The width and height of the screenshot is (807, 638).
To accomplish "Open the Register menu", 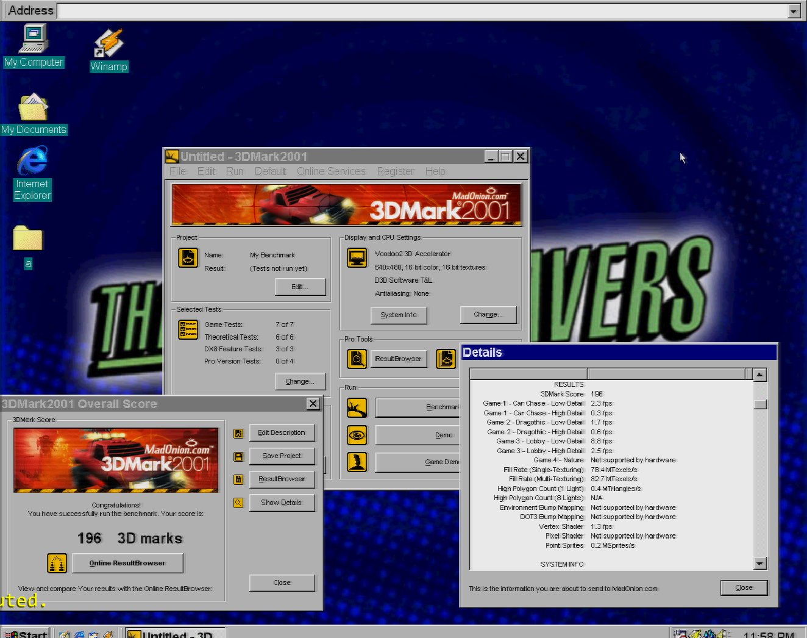I will tap(396, 171).
